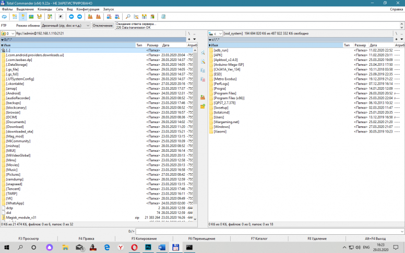Expand the command line history dropdown
The height and width of the screenshot is (253, 405).
[402, 231]
